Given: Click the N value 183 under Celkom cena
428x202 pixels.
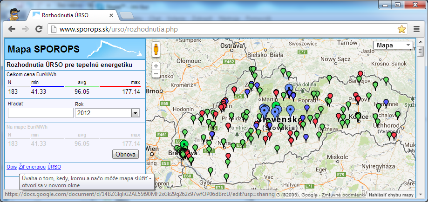Looking at the screenshot, I should click(x=13, y=92).
